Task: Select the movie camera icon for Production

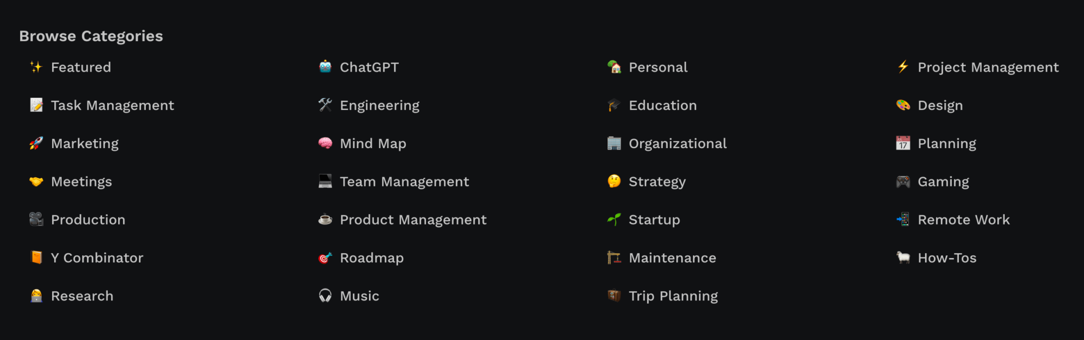Action: coord(35,220)
